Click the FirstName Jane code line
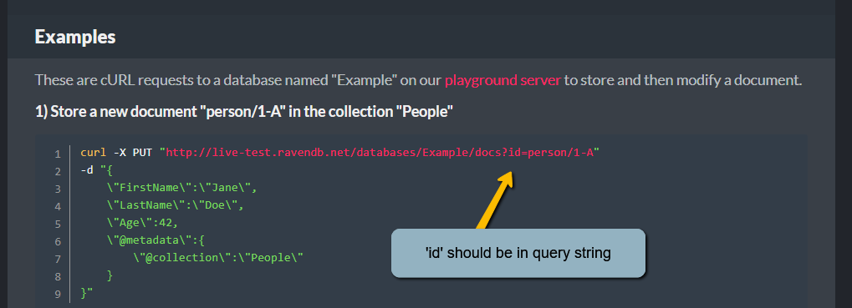 pos(181,188)
